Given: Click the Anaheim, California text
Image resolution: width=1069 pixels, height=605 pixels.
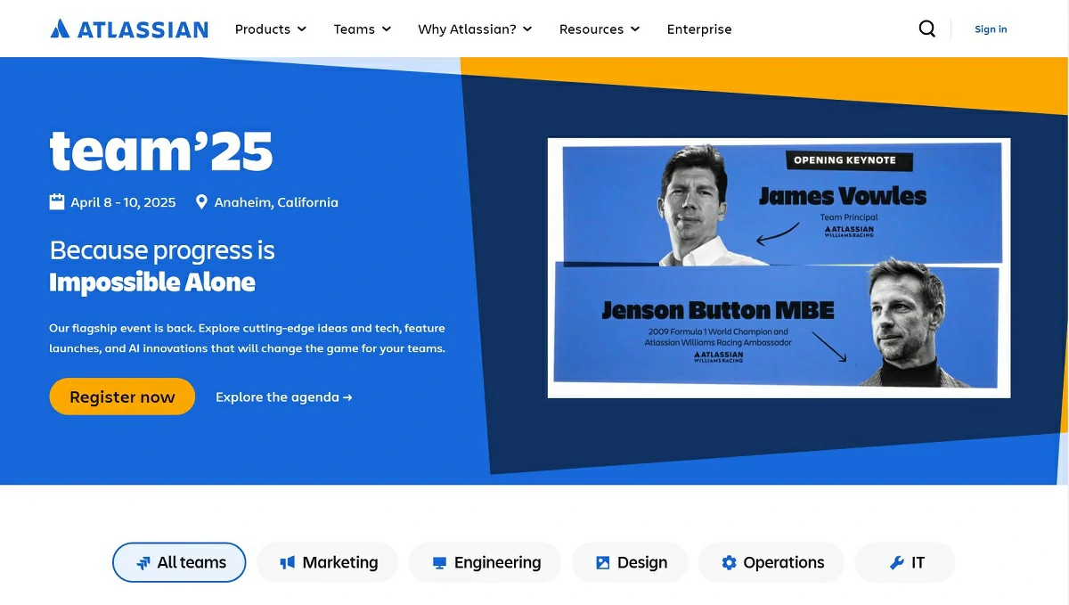Looking at the screenshot, I should 276,202.
